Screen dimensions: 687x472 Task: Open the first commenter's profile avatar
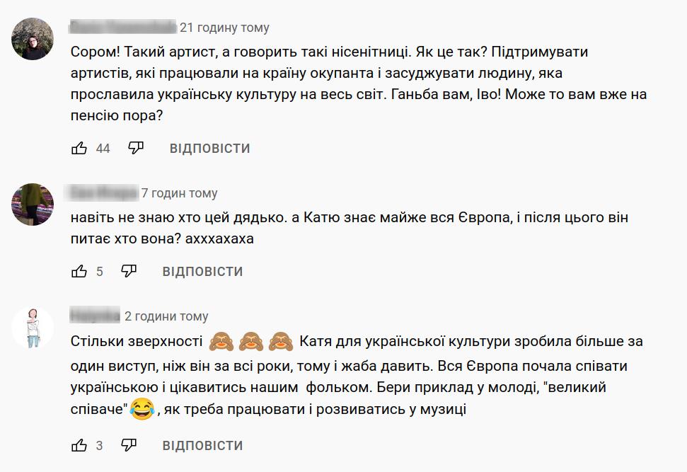(x=33, y=39)
